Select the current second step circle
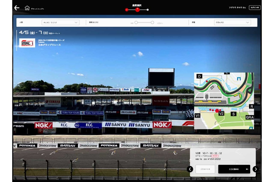The height and width of the screenshot is (182, 274). pos(137,10)
